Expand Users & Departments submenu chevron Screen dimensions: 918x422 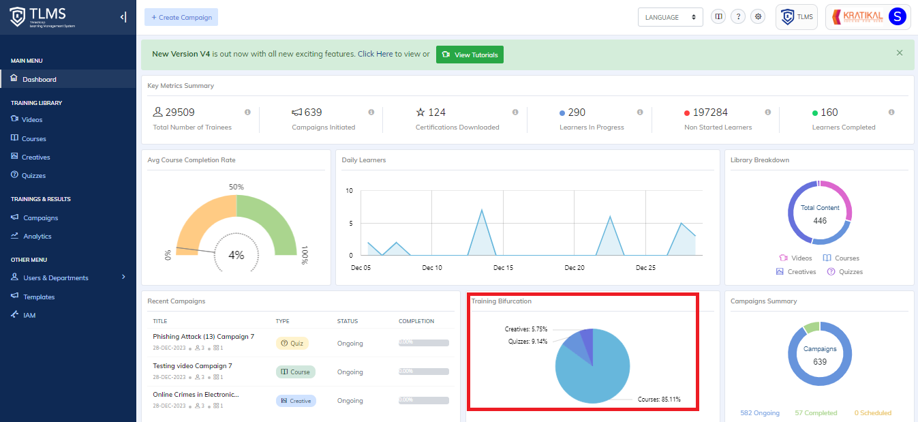123,277
